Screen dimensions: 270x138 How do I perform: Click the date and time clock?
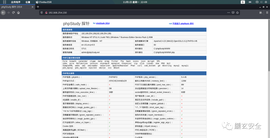135,2
